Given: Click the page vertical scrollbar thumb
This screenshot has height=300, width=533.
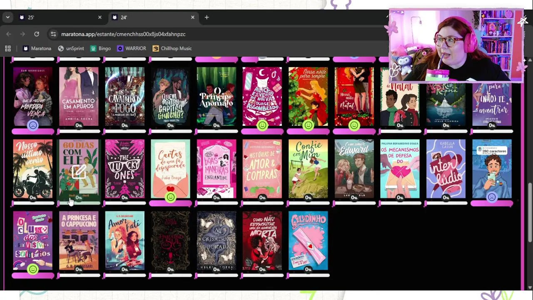Looking at the screenshot, I should 530,212.
